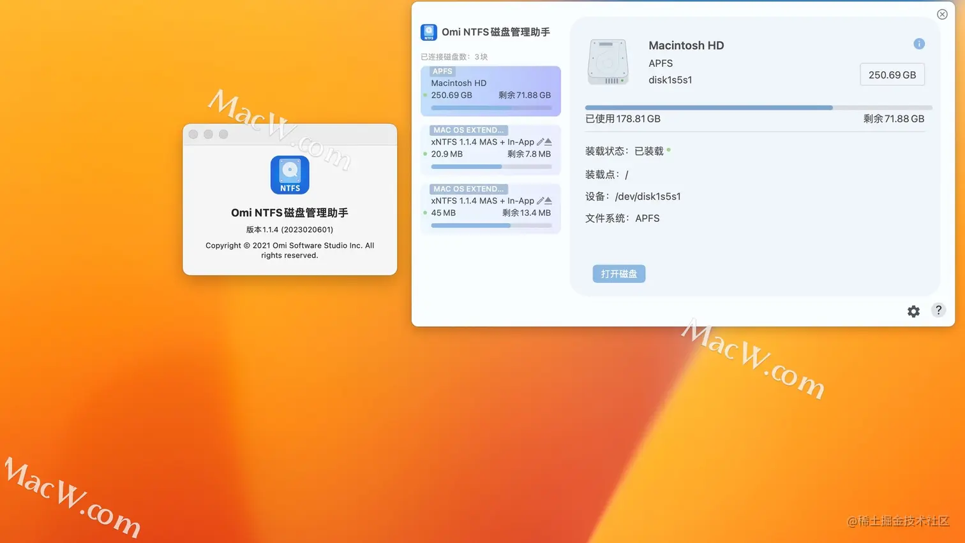Eject the 20.9 MB xNTFS disk
The image size is (965, 543).
pyautogui.click(x=548, y=142)
